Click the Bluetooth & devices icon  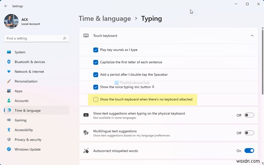[x=9, y=62]
